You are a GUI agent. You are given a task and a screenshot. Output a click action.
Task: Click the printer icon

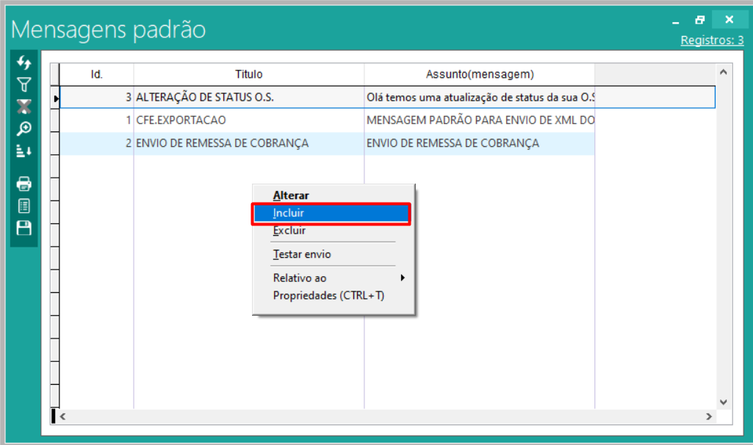(24, 184)
